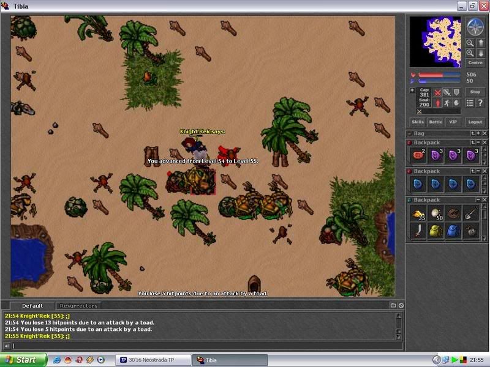Toggle chat volume speaker button
490x367 pixels.
click(x=7, y=346)
